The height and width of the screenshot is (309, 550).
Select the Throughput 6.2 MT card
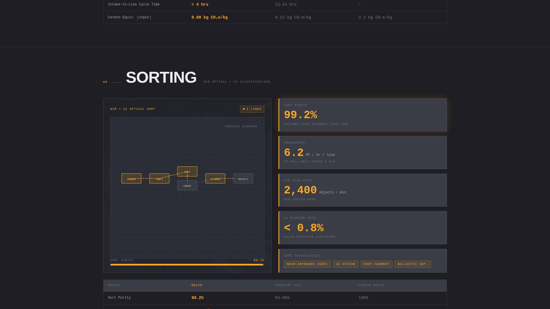[x=362, y=152]
